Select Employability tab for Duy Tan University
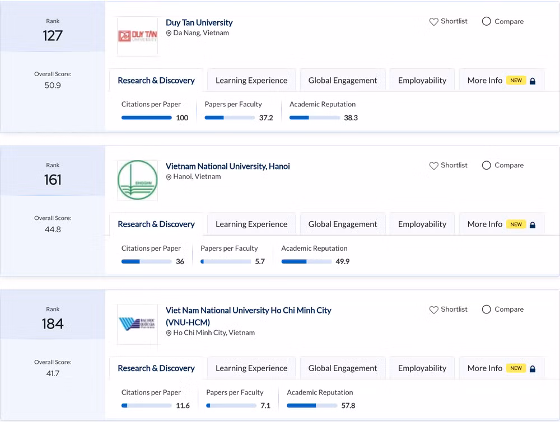This screenshot has height=422, width=560. coord(422,81)
